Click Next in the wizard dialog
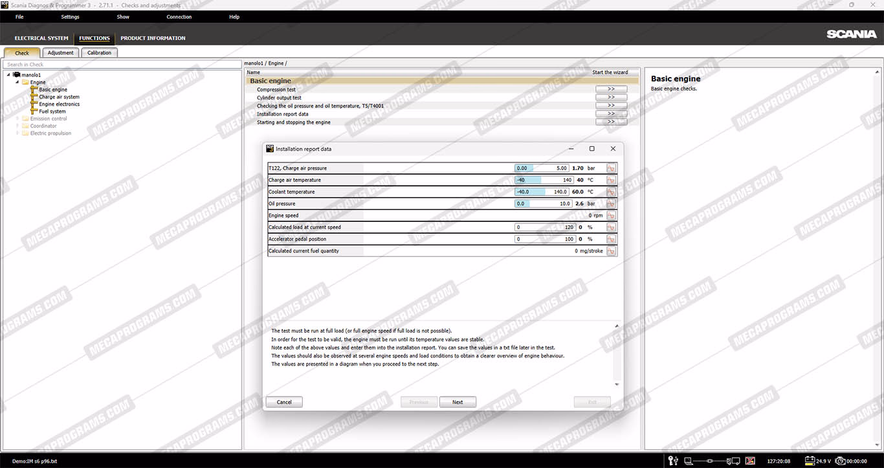The width and height of the screenshot is (884, 468). [x=458, y=402]
